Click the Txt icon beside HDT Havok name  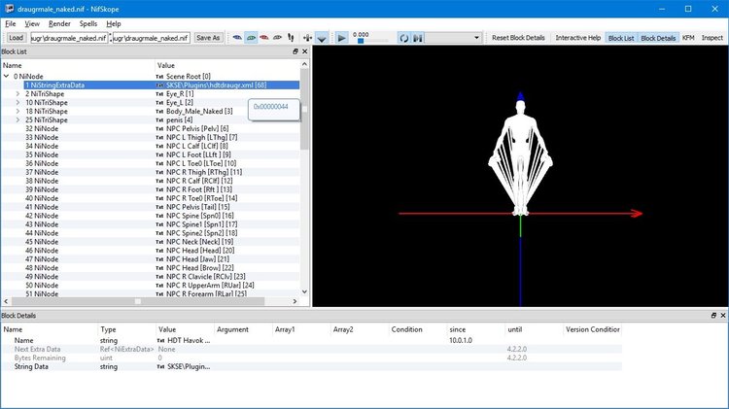tap(160, 341)
